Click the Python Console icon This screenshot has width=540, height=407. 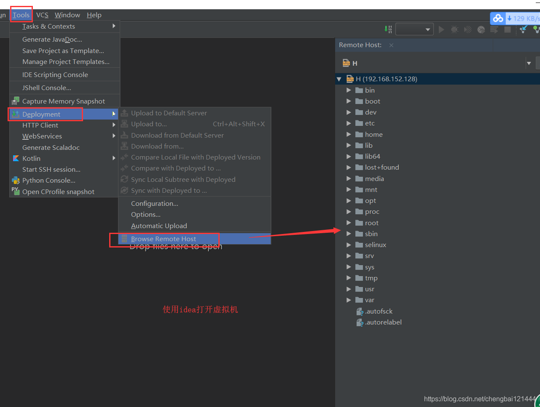tap(16, 180)
